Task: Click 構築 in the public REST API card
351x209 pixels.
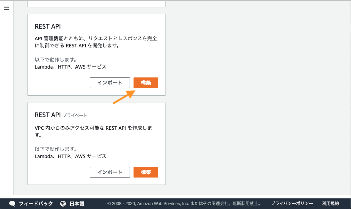Action: [146, 83]
